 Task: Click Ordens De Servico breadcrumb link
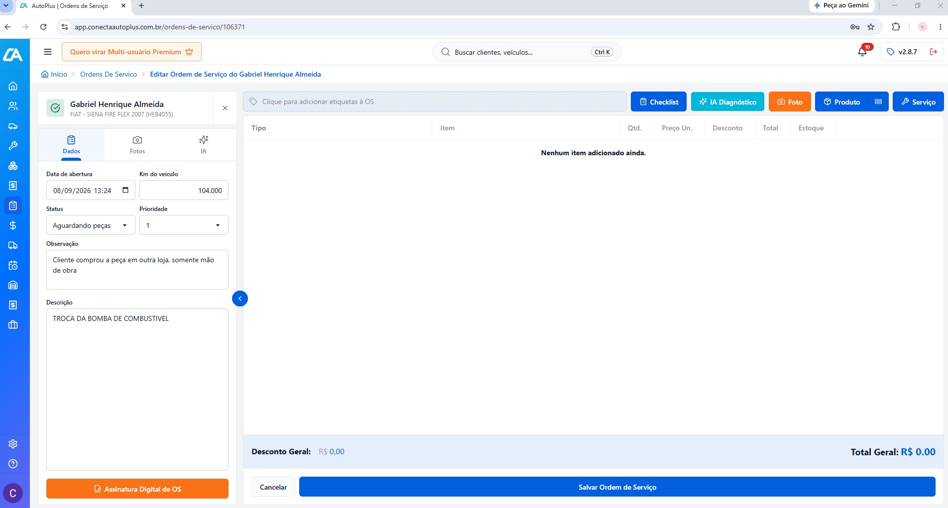click(109, 74)
